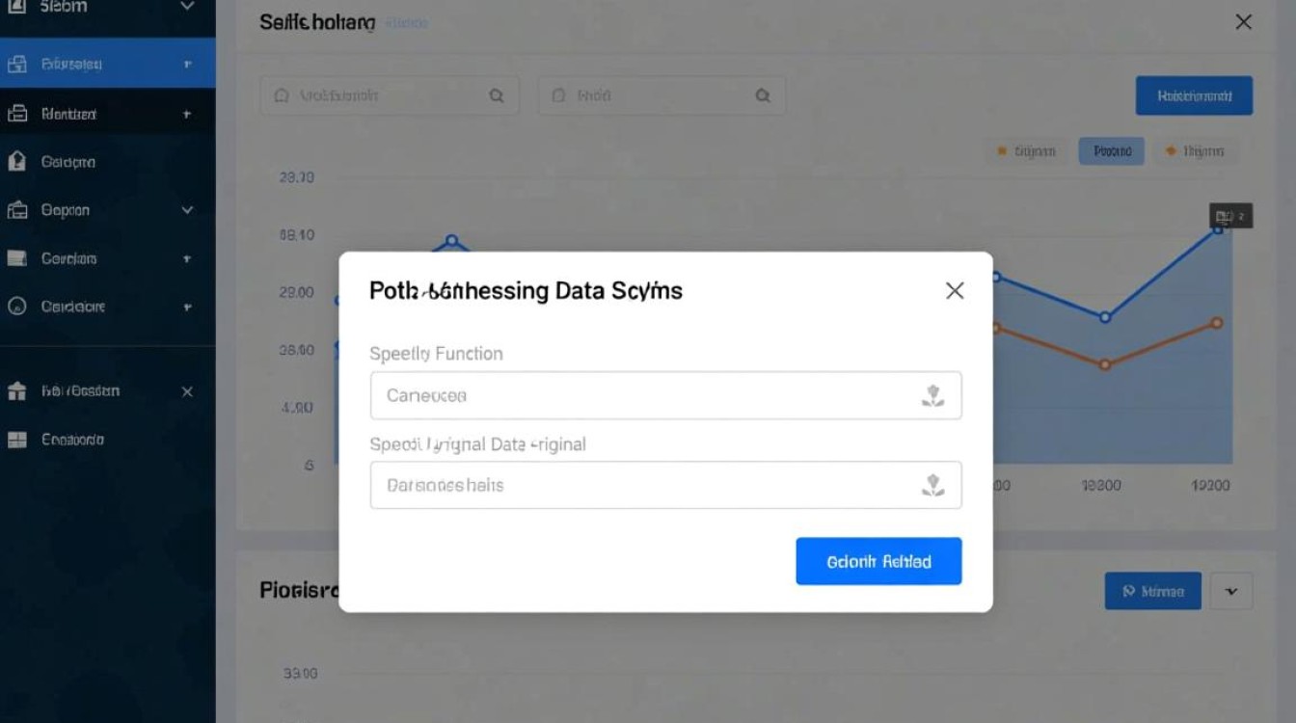Toggle the first orange legend series
The image size is (1296, 723).
(1026, 151)
